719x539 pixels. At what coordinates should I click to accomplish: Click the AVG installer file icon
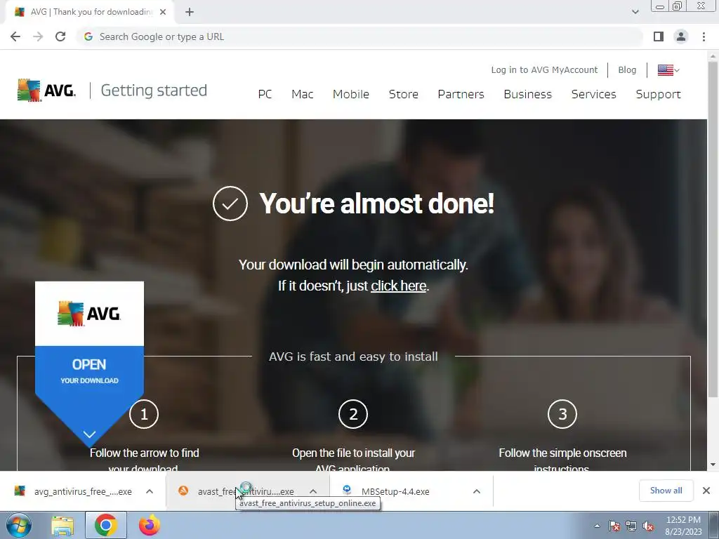point(20,491)
